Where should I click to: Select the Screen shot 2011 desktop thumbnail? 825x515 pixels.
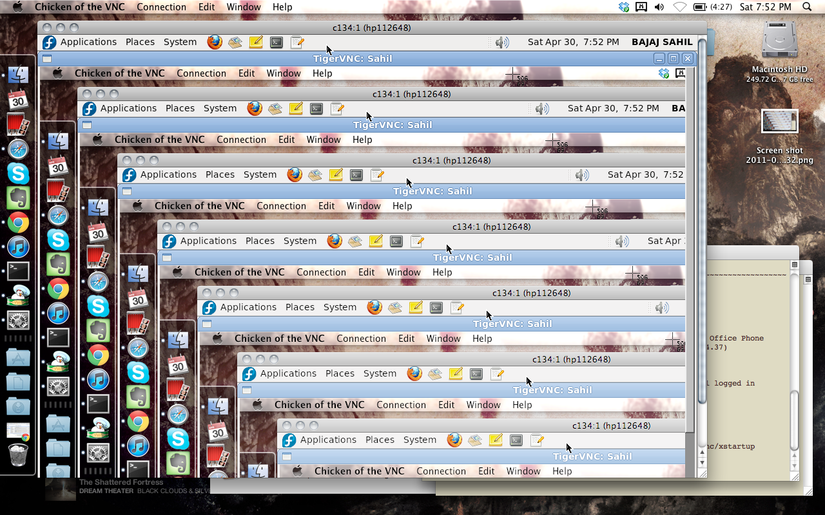pyautogui.click(x=779, y=120)
